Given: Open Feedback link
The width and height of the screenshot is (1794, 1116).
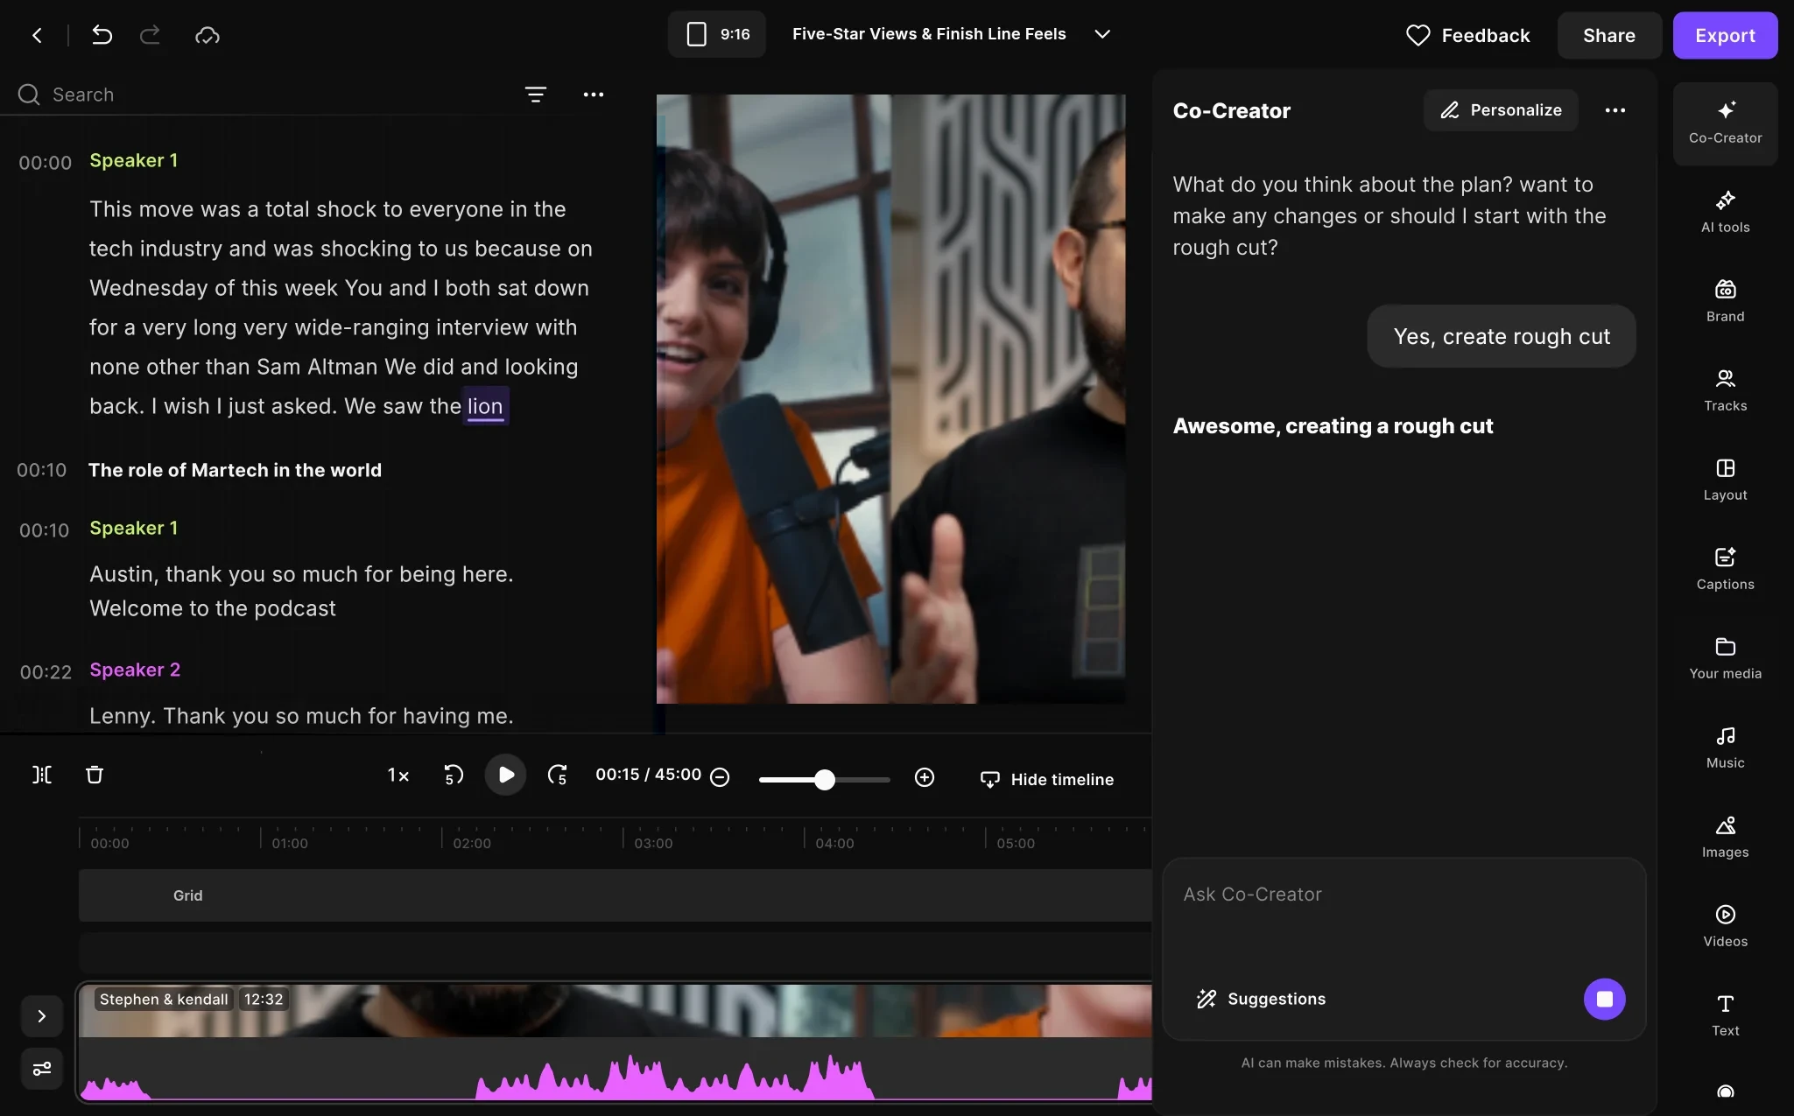Looking at the screenshot, I should [1468, 35].
